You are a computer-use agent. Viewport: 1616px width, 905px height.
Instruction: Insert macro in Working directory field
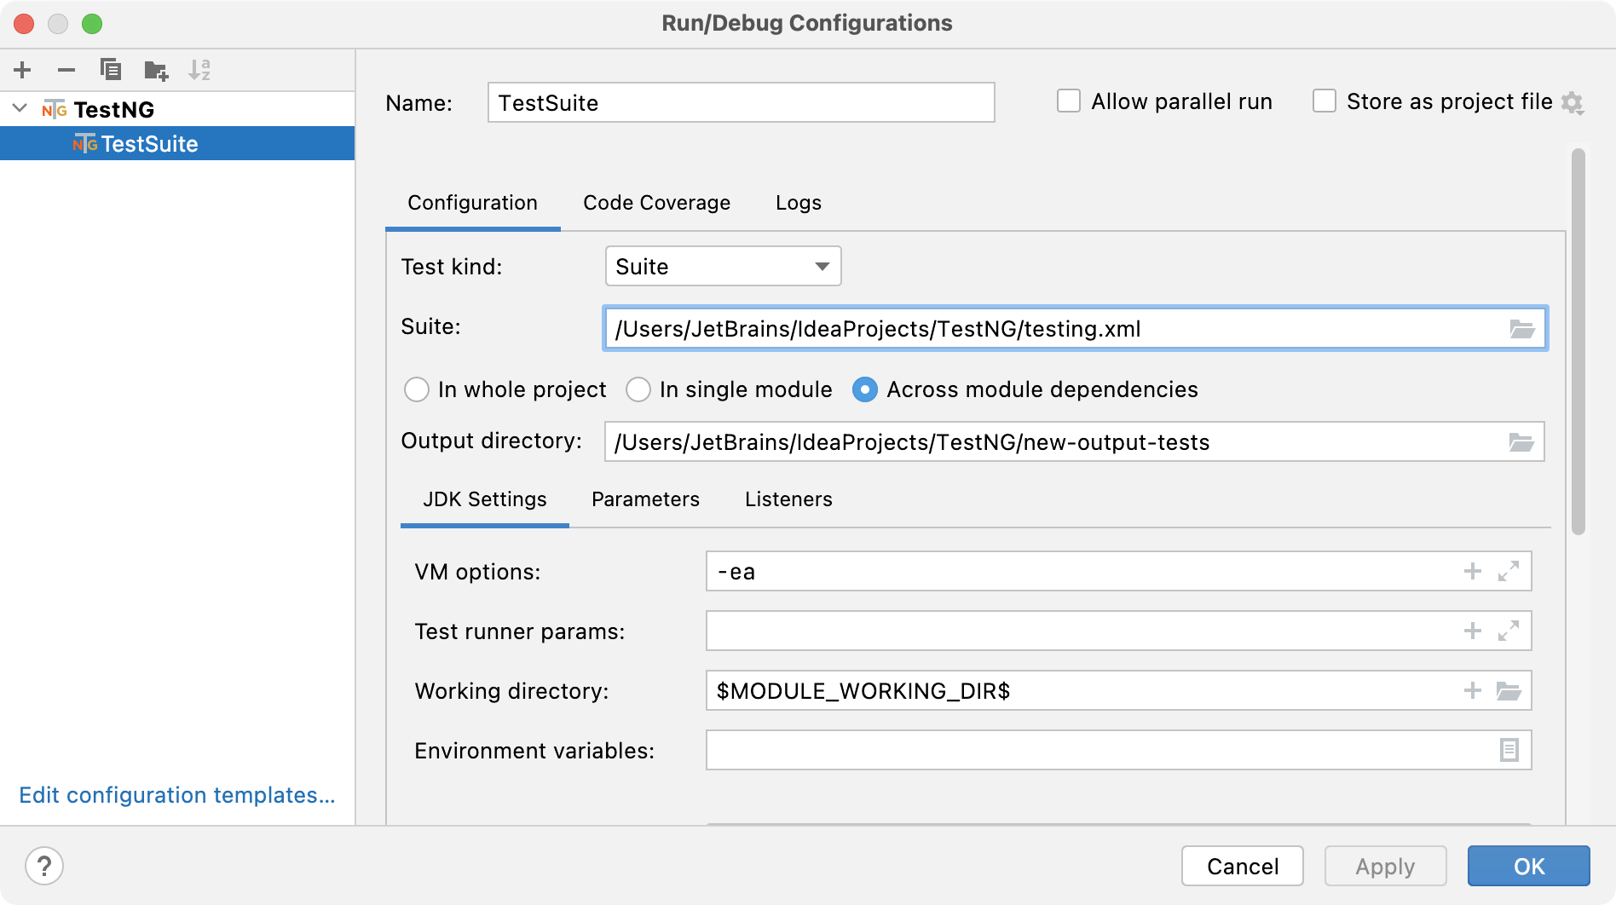pyautogui.click(x=1473, y=690)
